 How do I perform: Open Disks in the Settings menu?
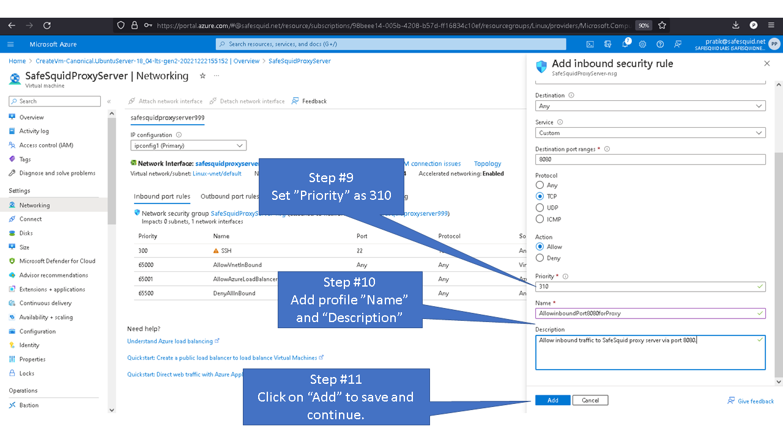point(26,233)
